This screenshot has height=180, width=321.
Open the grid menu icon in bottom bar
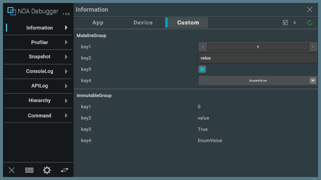[29, 170]
